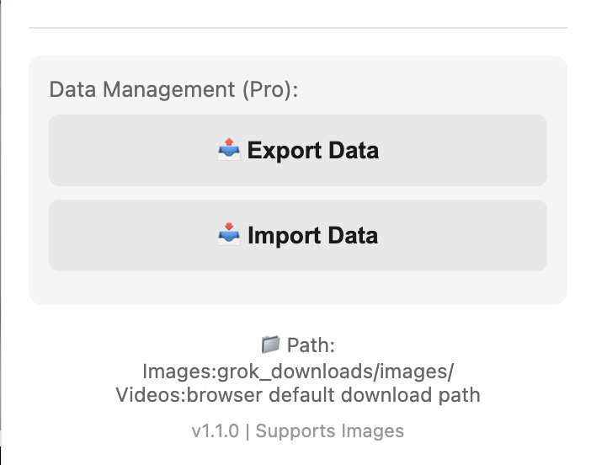The height and width of the screenshot is (465, 591).
Task: Click the word Import in Import Data
Action: tap(280, 235)
